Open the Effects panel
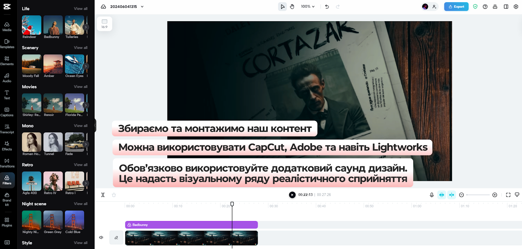Screen dimensions: 522x249 [x=7, y=146]
